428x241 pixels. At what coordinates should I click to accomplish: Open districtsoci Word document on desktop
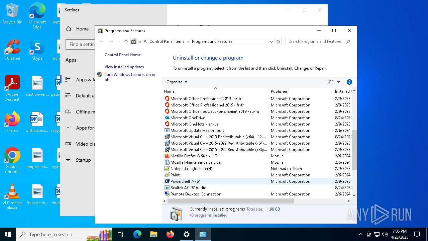(37, 122)
